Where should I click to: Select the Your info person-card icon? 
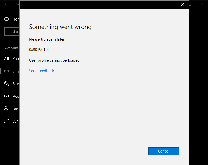[x=6, y=59]
